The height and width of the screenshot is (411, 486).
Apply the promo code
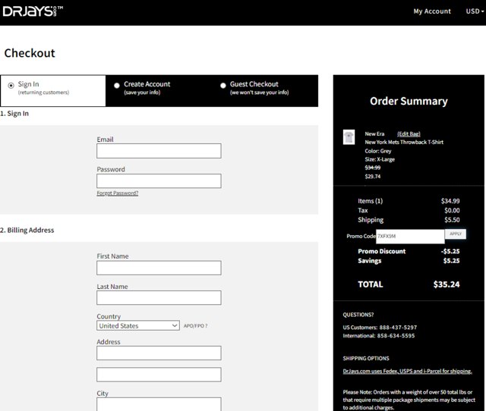pyautogui.click(x=456, y=234)
